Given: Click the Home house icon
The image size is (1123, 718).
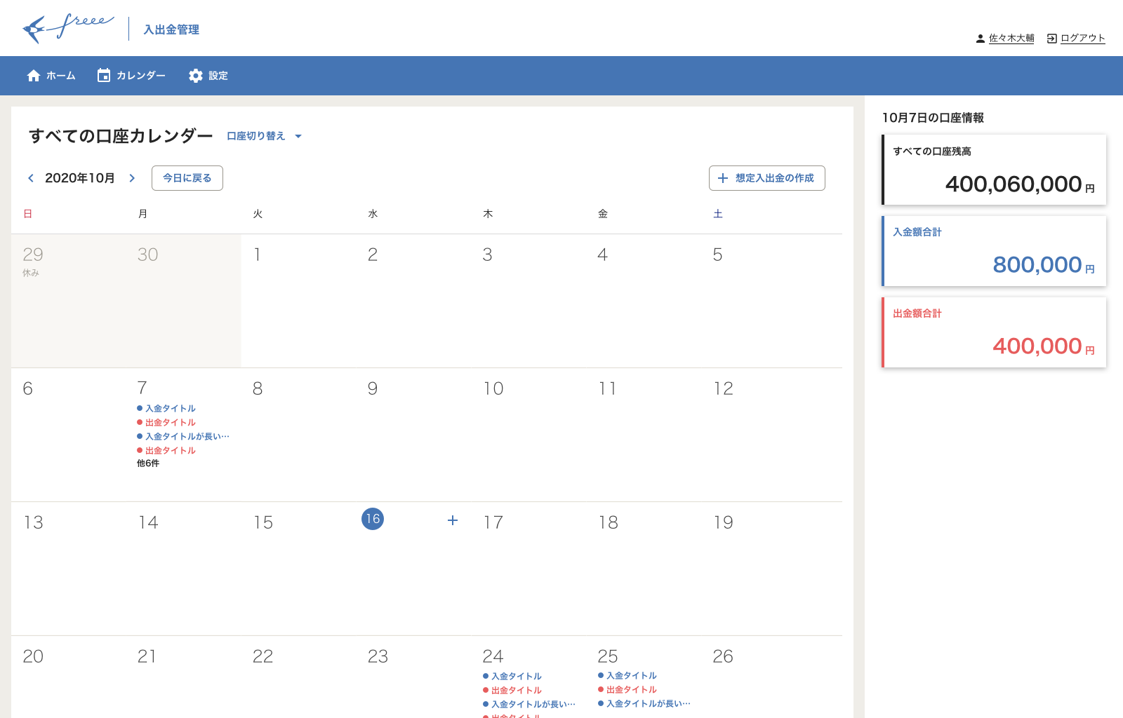Looking at the screenshot, I should (33, 76).
